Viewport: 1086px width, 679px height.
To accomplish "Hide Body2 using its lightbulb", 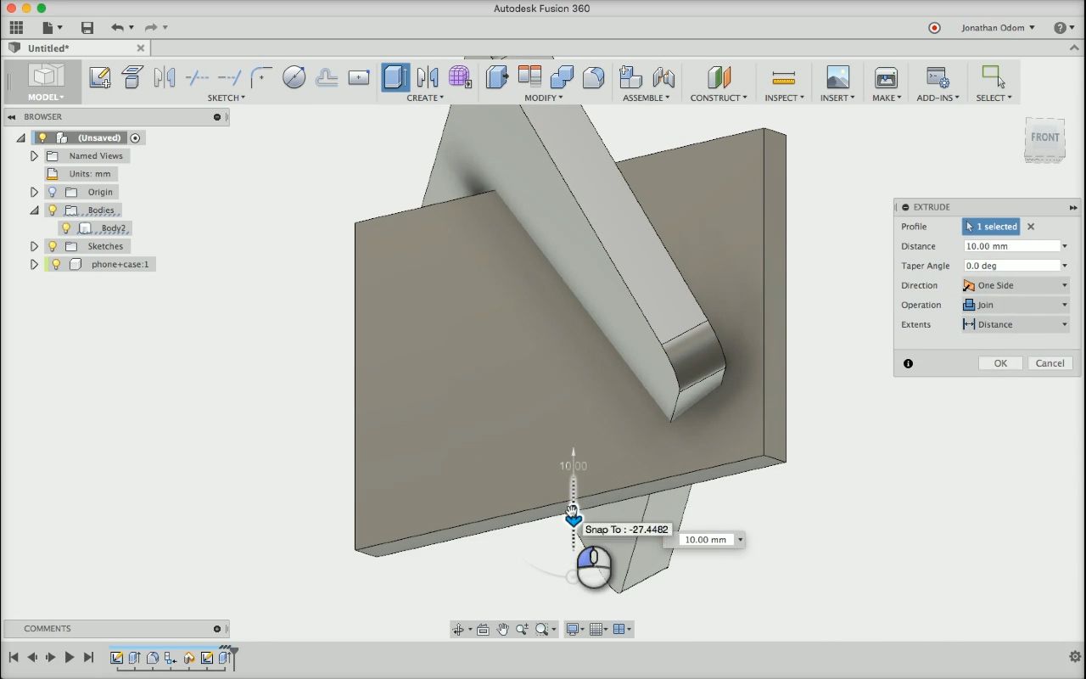I will click(66, 228).
